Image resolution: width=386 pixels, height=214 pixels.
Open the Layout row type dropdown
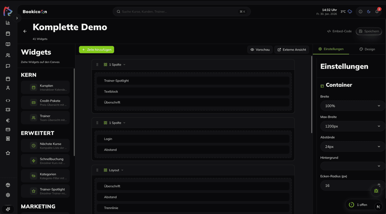(114, 170)
